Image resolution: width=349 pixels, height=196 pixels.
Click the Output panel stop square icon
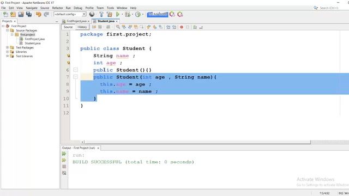pyautogui.click(x=64, y=167)
